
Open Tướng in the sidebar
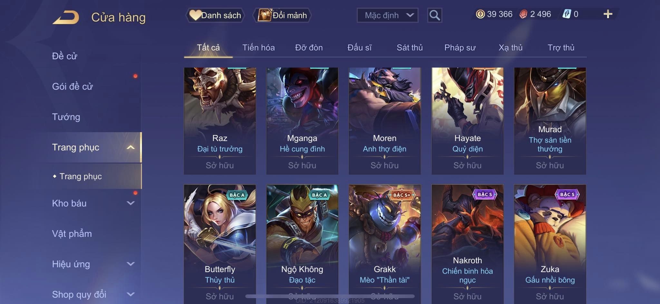(x=66, y=117)
